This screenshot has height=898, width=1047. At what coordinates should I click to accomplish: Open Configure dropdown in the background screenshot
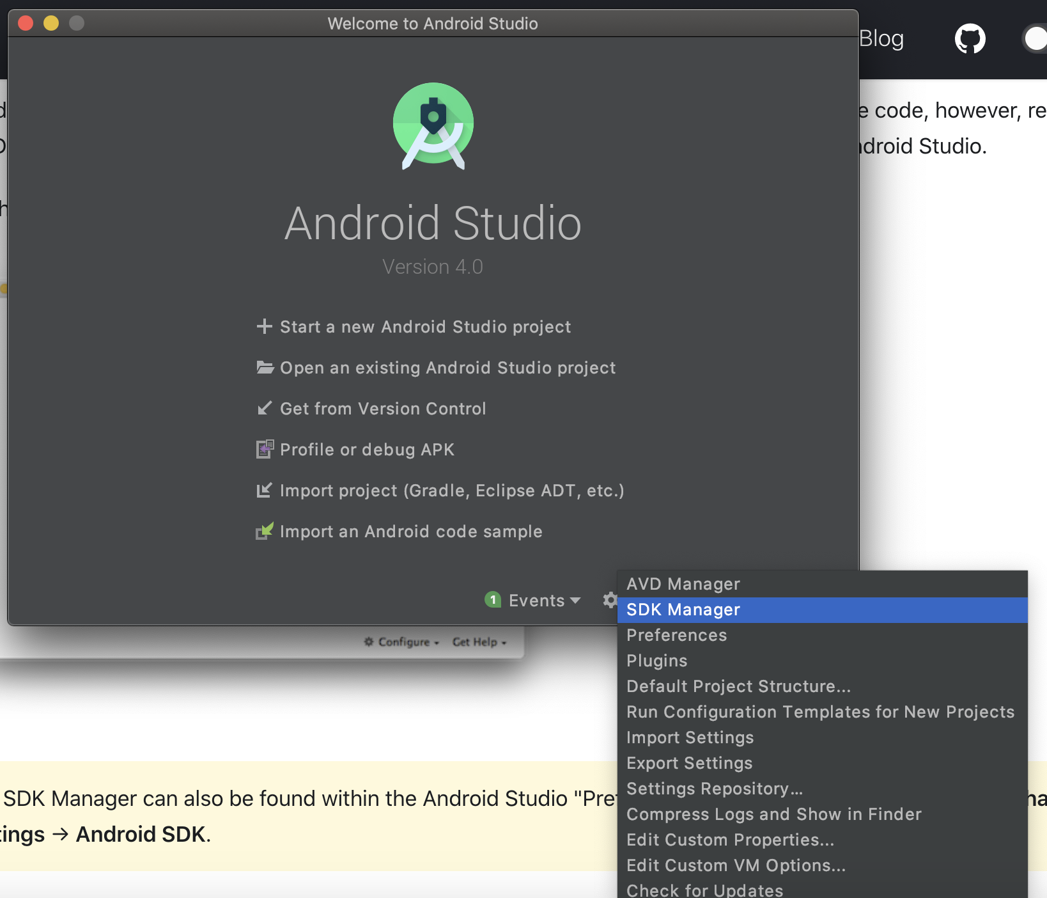[x=401, y=642]
